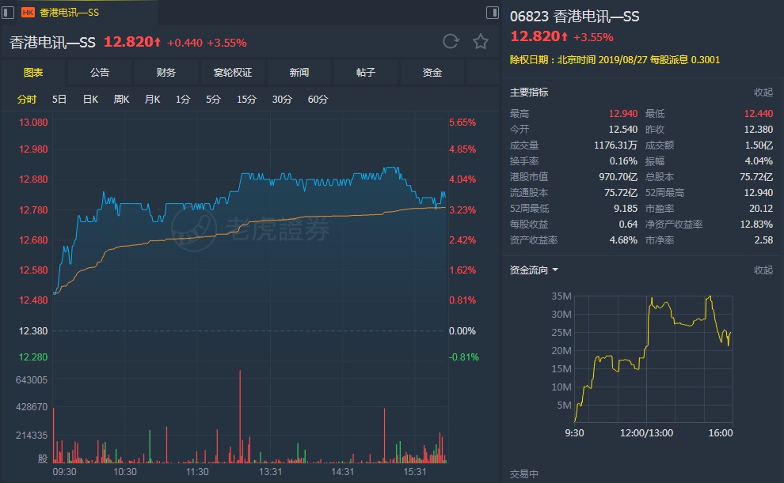Click the HK market badge icon
This screenshot has height=483, width=784.
coord(28,13)
